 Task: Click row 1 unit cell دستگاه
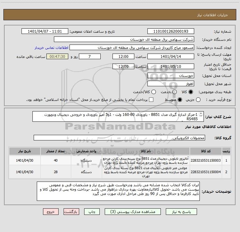click(86, 160)
